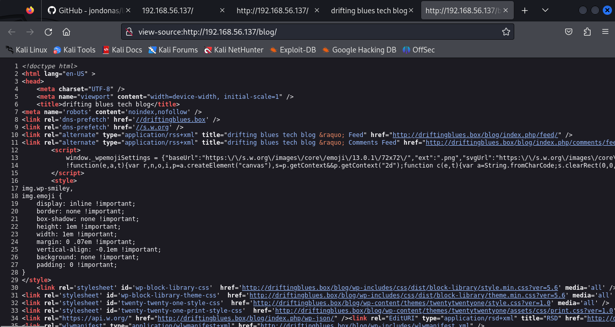The width and height of the screenshot is (615, 327).
Task: Close the GitHub jondonas tab
Action: click(127, 10)
